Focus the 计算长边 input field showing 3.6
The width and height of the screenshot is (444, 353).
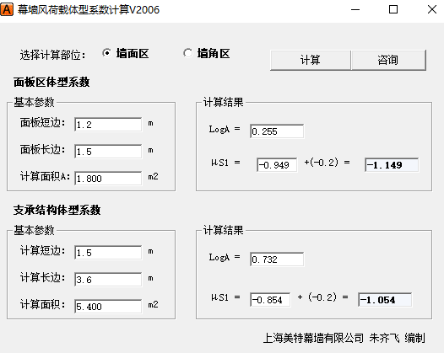pyautogui.click(x=108, y=280)
